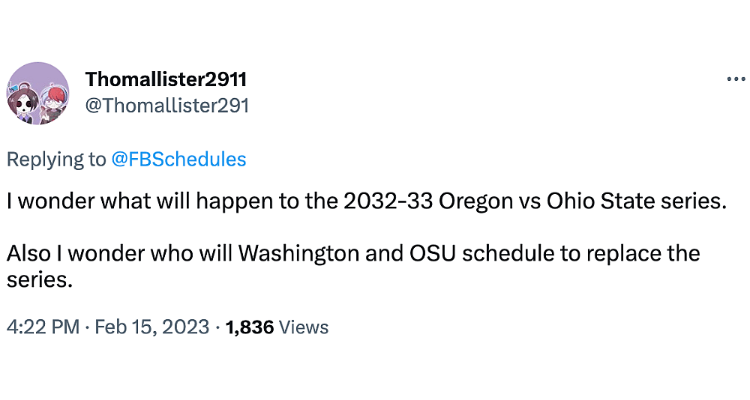Click the second paragraph about Washington and OSU
750x400 pixels.
pyautogui.click(x=352, y=253)
